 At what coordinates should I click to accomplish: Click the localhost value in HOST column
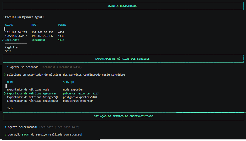38,40
